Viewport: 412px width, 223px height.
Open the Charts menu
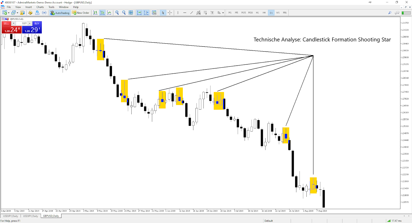(40, 7)
